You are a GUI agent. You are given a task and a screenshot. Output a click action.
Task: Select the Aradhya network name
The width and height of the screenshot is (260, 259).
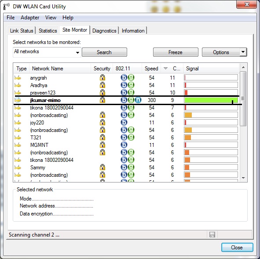pos(39,85)
